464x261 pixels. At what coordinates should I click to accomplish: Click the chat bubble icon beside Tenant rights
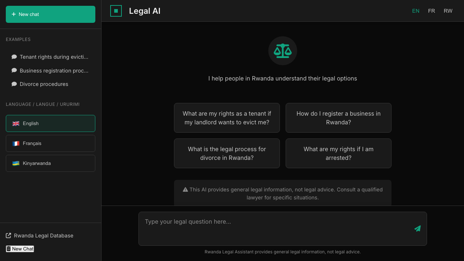point(14,57)
